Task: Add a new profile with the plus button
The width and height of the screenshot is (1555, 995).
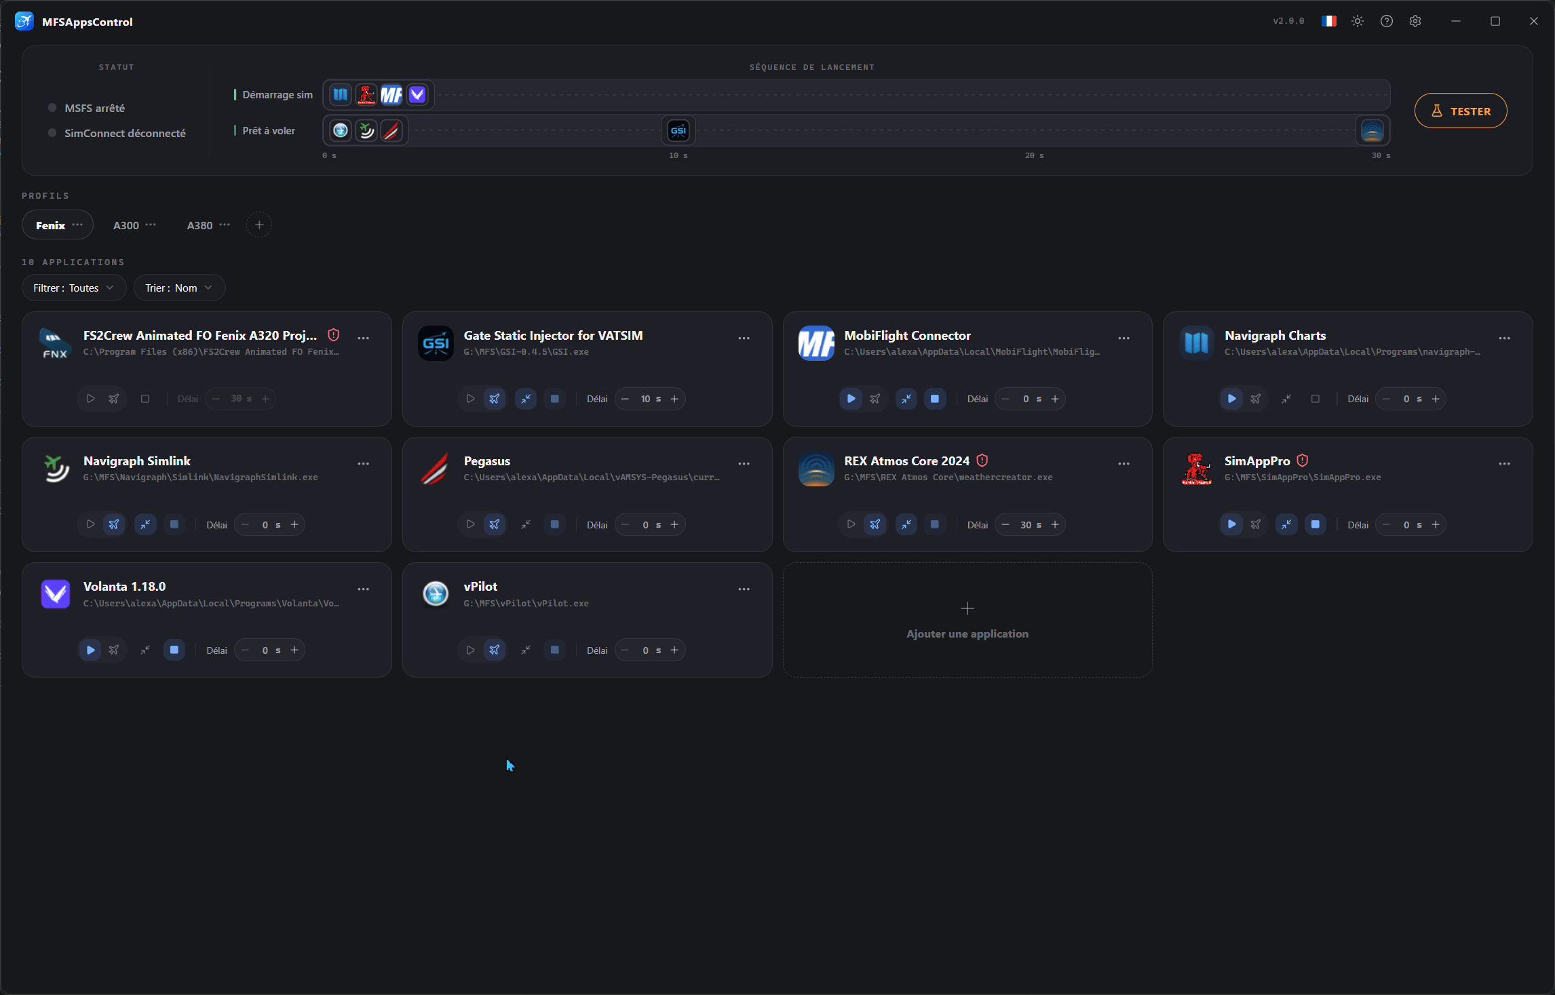Action: point(259,225)
